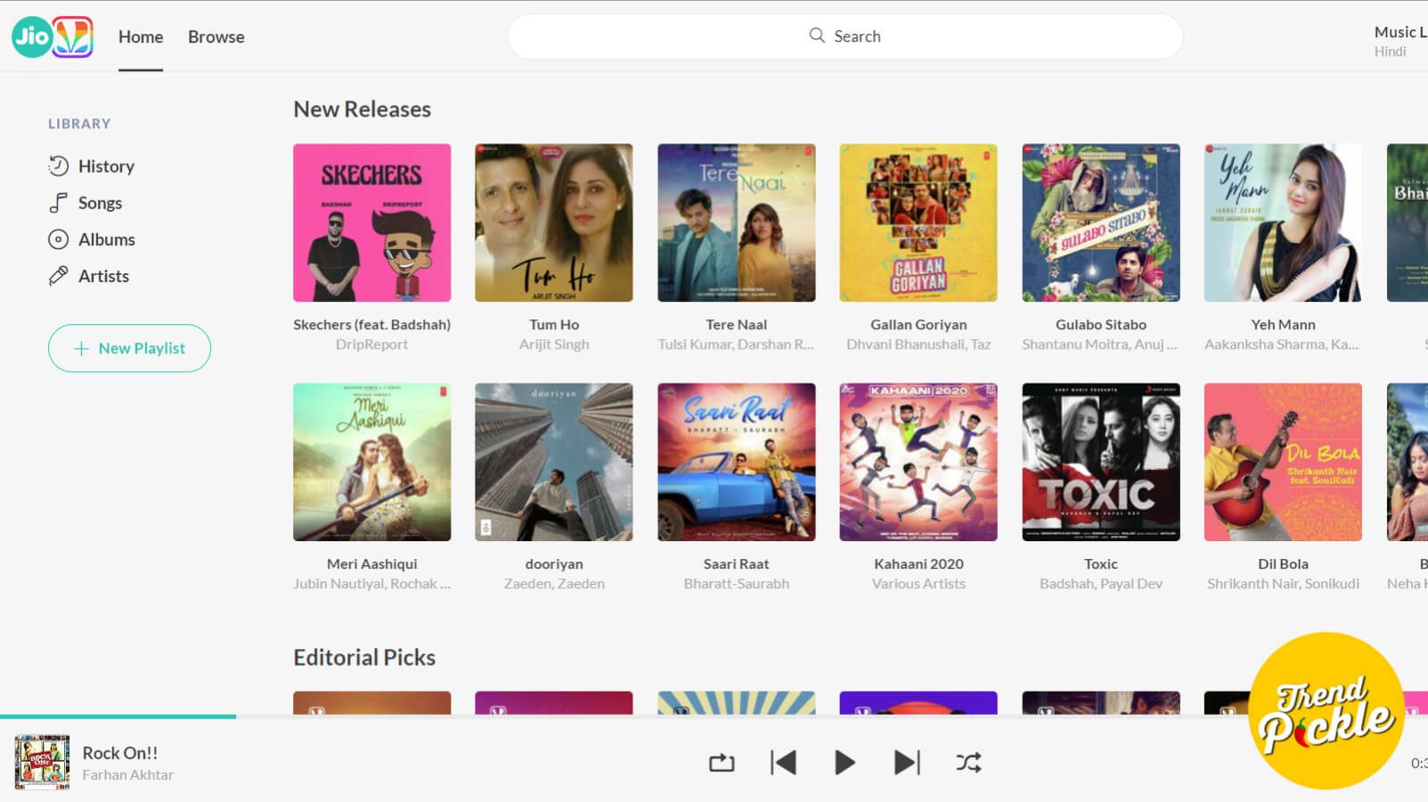Image resolution: width=1428 pixels, height=802 pixels.
Task: Open the Gulabo Sitabo album cover
Action: click(x=1101, y=223)
